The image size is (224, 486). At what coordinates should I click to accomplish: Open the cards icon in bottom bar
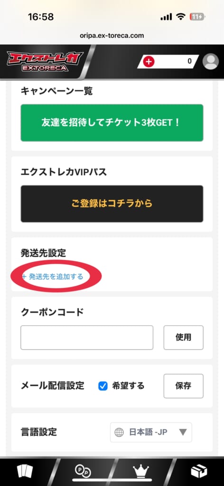tap(25, 472)
